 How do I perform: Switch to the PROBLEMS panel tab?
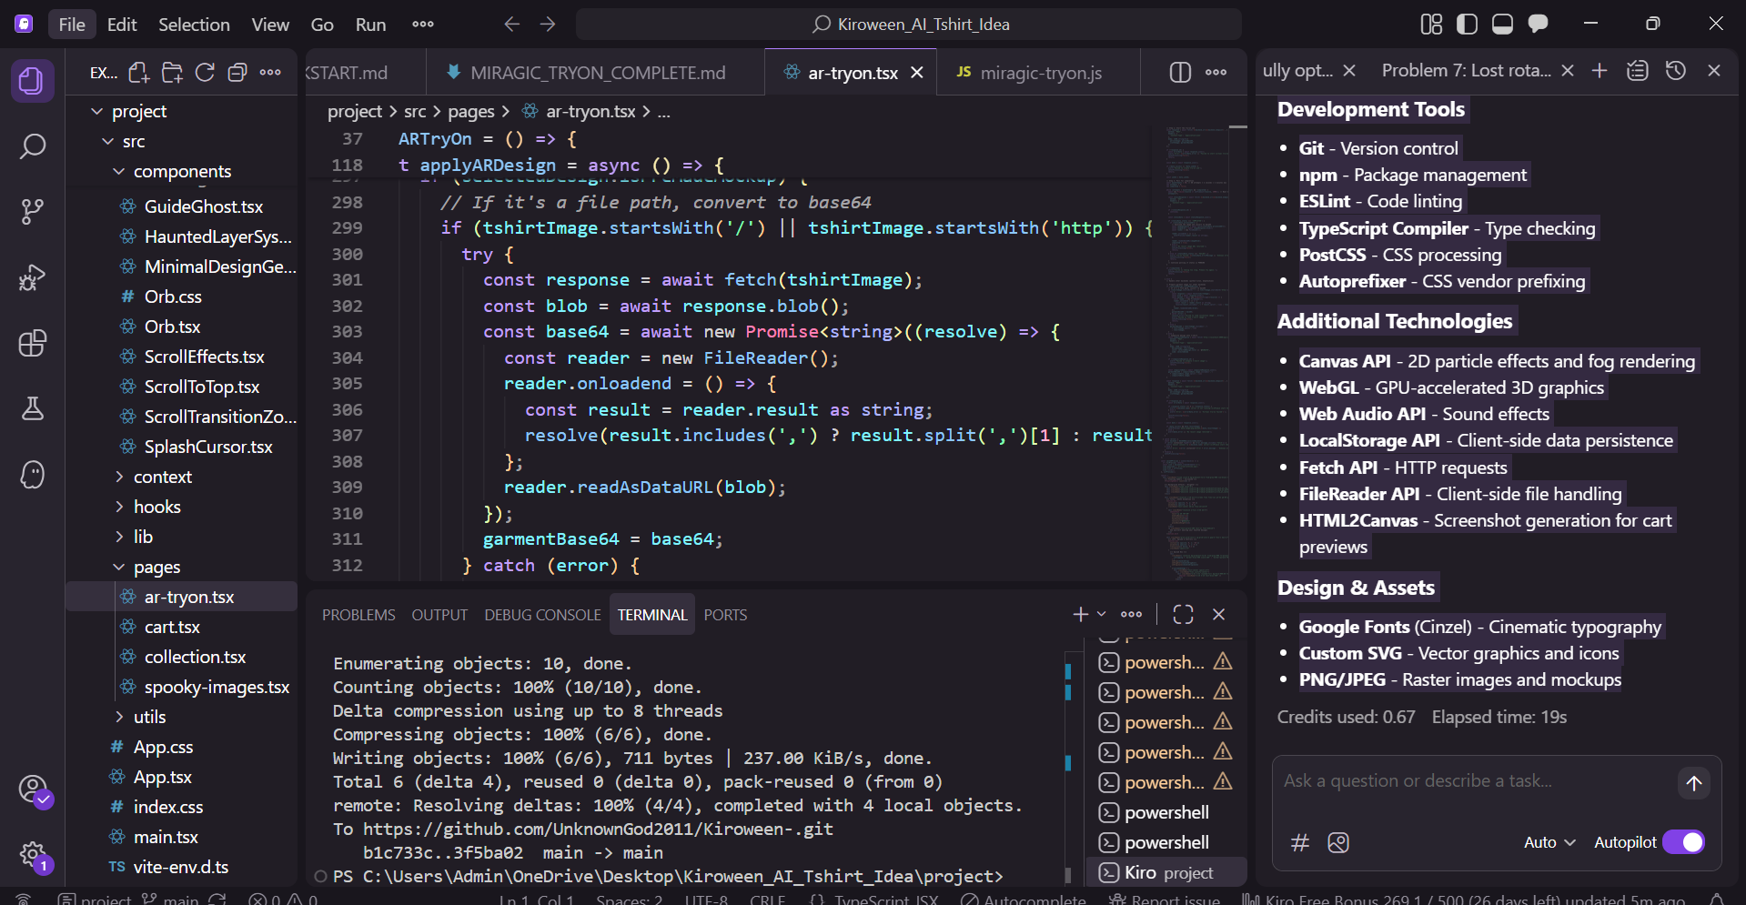pyautogui.click(x=358, y=615)
